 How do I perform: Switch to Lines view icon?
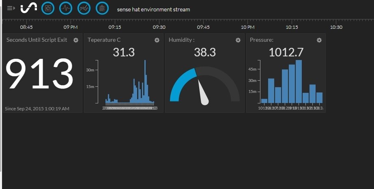pyautogui.click(x=84, y=8)
